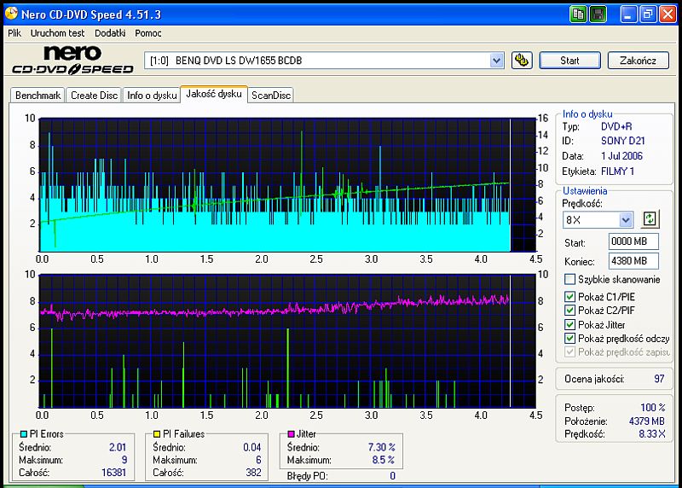The image size is (682, 488).
Task: Select the Jakość dysku tab
Action: 214,94
